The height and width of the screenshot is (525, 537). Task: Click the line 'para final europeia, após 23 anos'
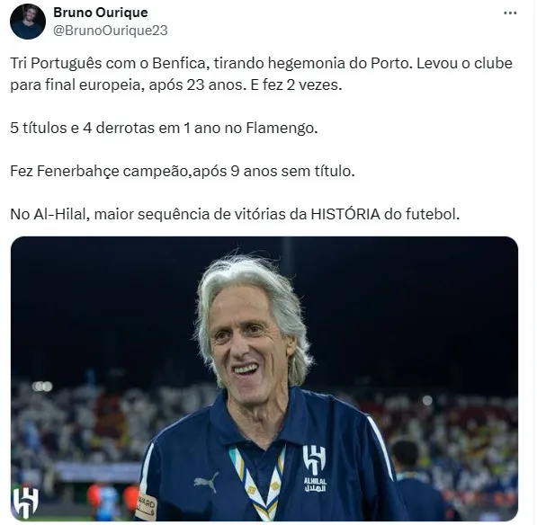coord(176,85)
